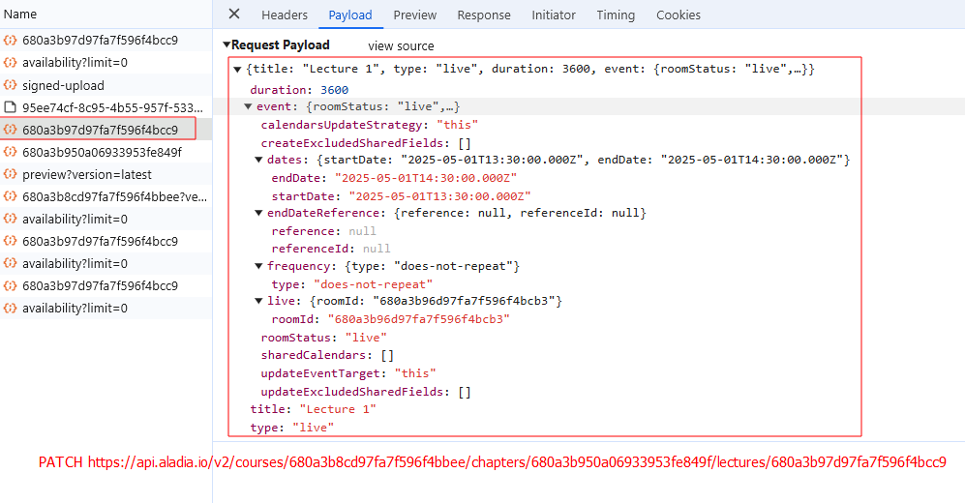Image resolution: width=965 pixels, height=503 pixels.
Task: Open the Response tab
Action: (484, 15)
